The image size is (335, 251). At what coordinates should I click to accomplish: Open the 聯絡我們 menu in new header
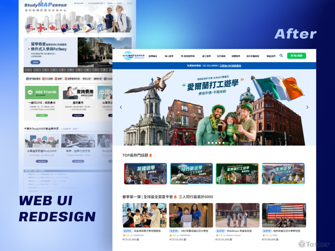(x=271, y=56)
